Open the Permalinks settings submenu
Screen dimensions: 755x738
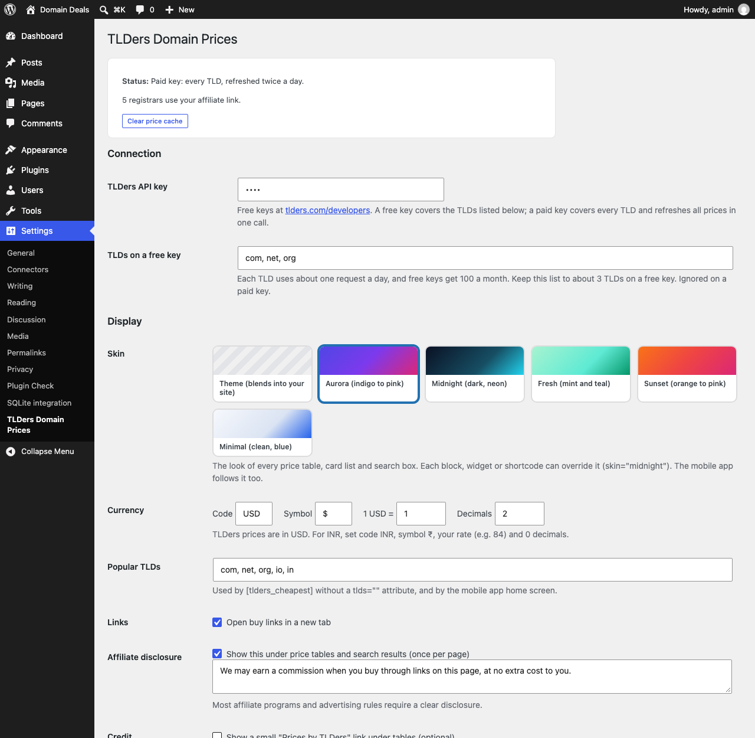point(27,352)
